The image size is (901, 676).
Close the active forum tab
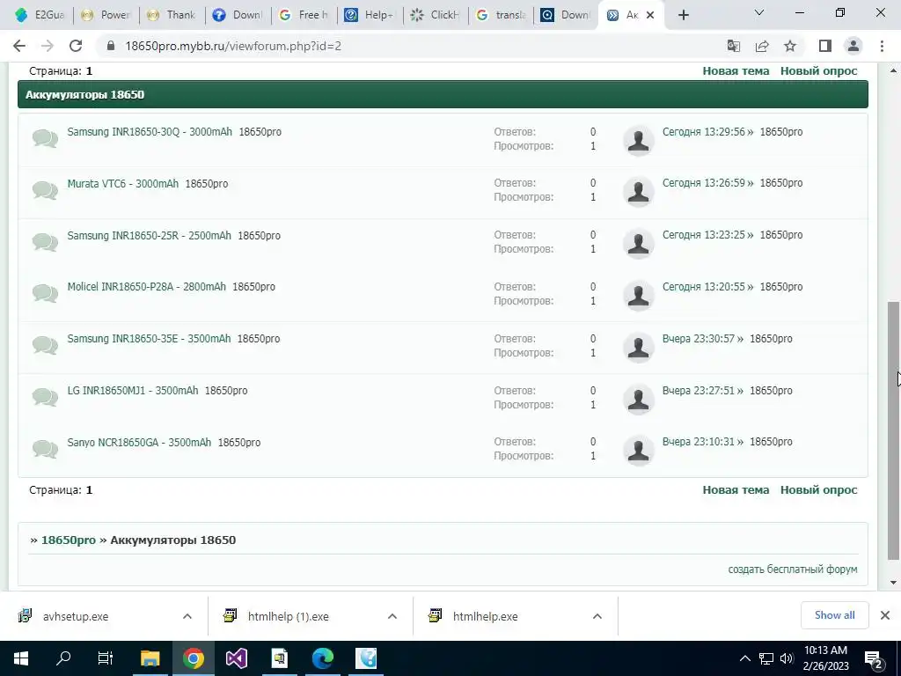pyautogui.click(x=650, y=15)
